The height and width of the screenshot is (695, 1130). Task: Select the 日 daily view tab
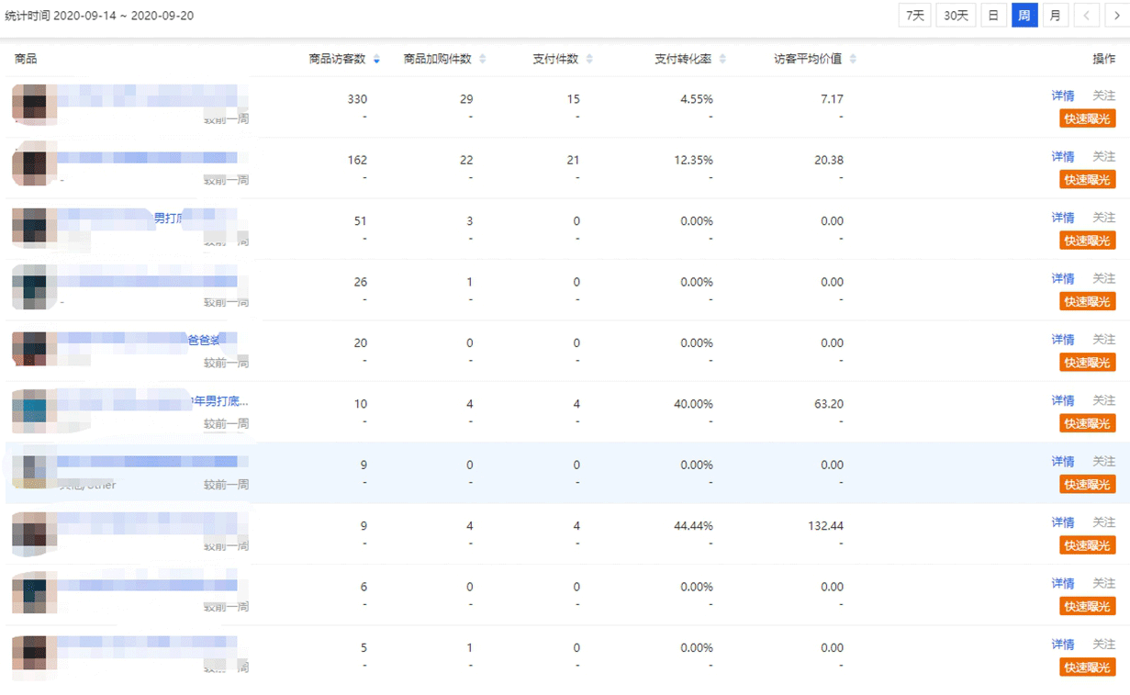point(993,16)
